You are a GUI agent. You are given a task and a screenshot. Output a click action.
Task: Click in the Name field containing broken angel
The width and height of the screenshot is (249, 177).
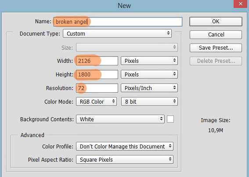coord(118,22)
